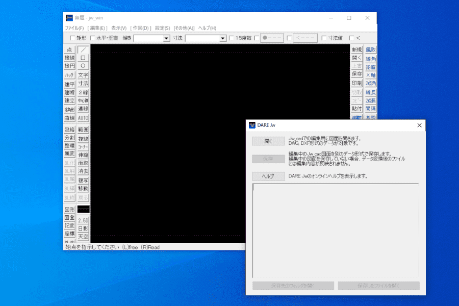Select the rectangle drawing tool icon
The image size is (459, 306).
point(83,58)
